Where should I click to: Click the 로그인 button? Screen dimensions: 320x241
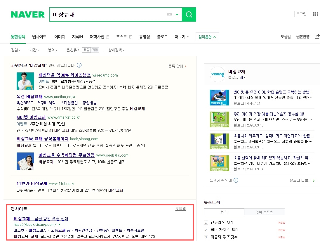pyautogui.click(x=301, y=14)
